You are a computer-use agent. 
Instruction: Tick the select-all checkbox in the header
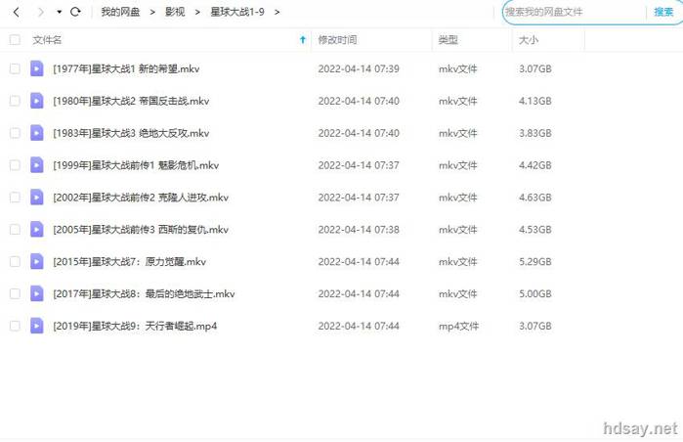15,40
